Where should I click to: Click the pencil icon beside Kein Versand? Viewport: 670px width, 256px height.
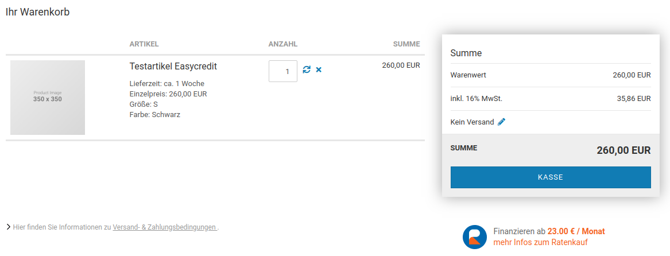[x=501, y=122]
